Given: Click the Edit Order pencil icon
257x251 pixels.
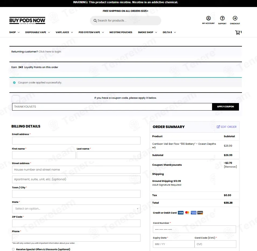Looking at the screenshot, I should 218,127.
